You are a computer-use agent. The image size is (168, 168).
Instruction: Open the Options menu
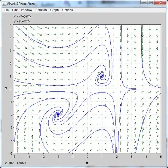point(67,10)
